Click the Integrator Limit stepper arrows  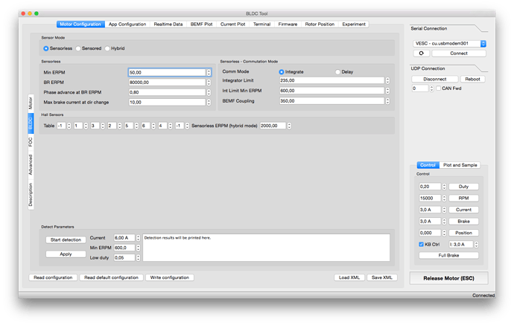pyautogui.click(x=387, y=81)
